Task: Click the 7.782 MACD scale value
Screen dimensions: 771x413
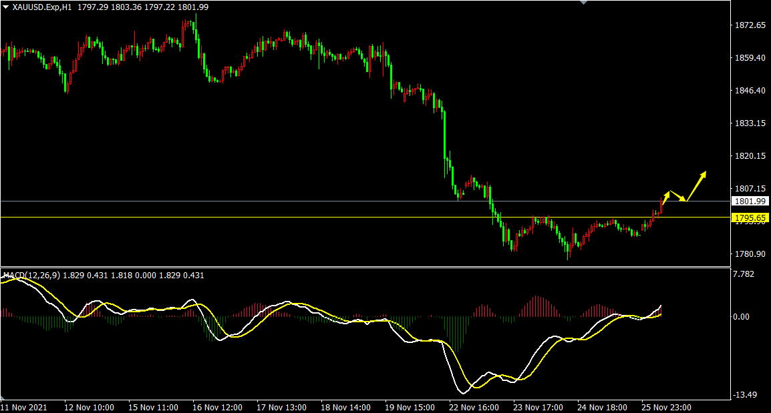Action: [744, 274]
